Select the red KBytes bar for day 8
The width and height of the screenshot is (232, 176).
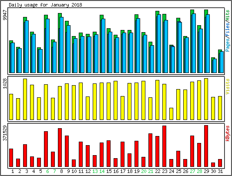pos(60,148)
